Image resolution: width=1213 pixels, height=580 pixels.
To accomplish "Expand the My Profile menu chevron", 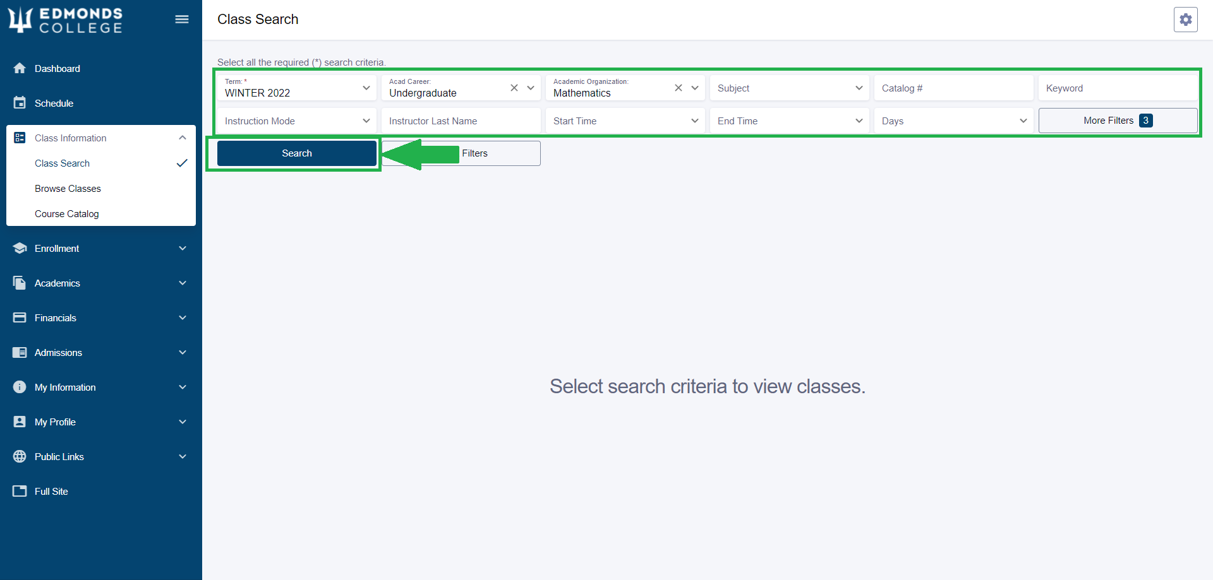I will click(183, 422).
